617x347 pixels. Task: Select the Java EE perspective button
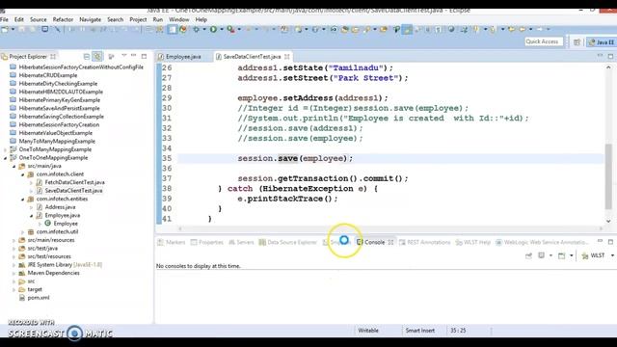tap(602, 42)
